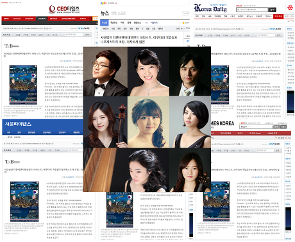Click the Korea Daily logo
Image resolution: width=295 pixels, height=242 pixels.
click(210, 8)
